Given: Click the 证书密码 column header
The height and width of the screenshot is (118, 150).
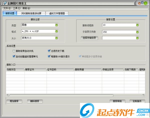Looking at the screenshot, I should pyautogui.click(x=60, y=70).
